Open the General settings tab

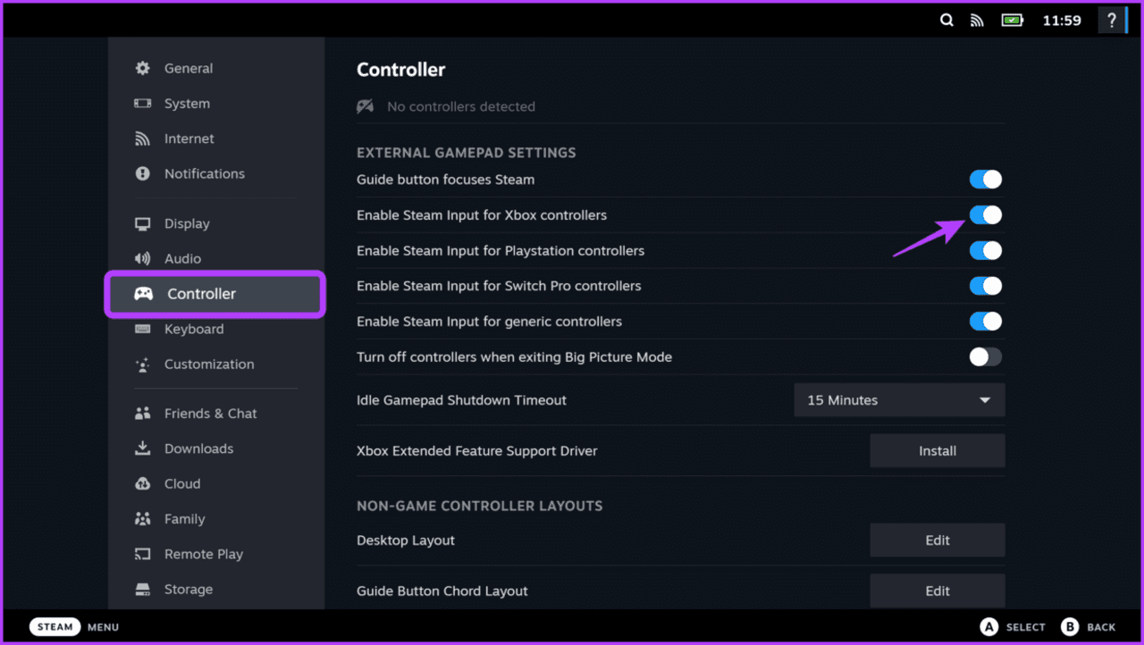215,68
